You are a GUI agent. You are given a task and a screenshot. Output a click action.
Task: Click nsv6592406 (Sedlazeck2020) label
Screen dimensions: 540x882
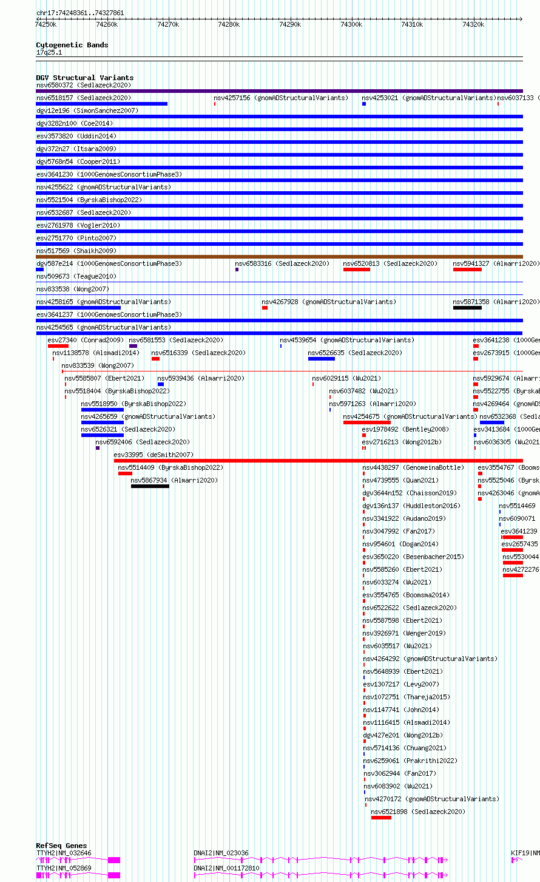click(143, 443)
